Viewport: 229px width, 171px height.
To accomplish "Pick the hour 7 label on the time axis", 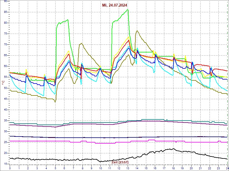I will (x=74, y=168).
